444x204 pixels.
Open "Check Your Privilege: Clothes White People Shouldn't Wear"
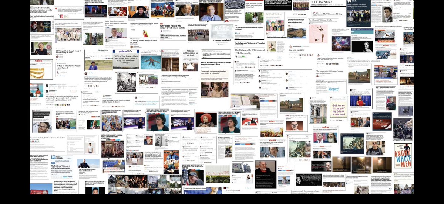coord(216,64)
